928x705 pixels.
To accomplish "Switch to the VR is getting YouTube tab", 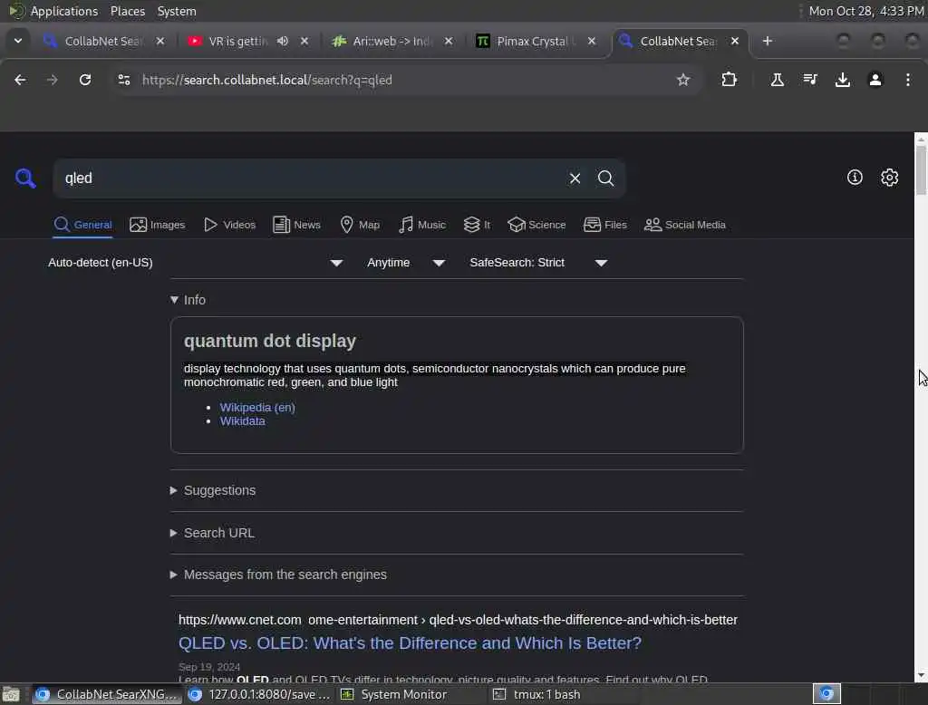I will 237,41.
